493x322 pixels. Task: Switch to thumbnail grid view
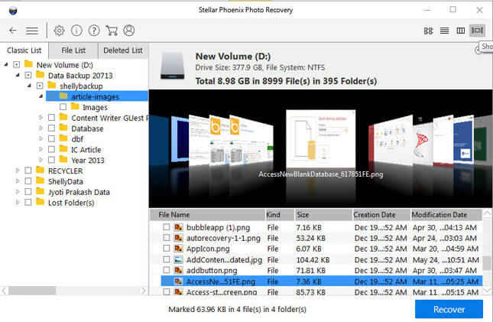coord(428,31)
